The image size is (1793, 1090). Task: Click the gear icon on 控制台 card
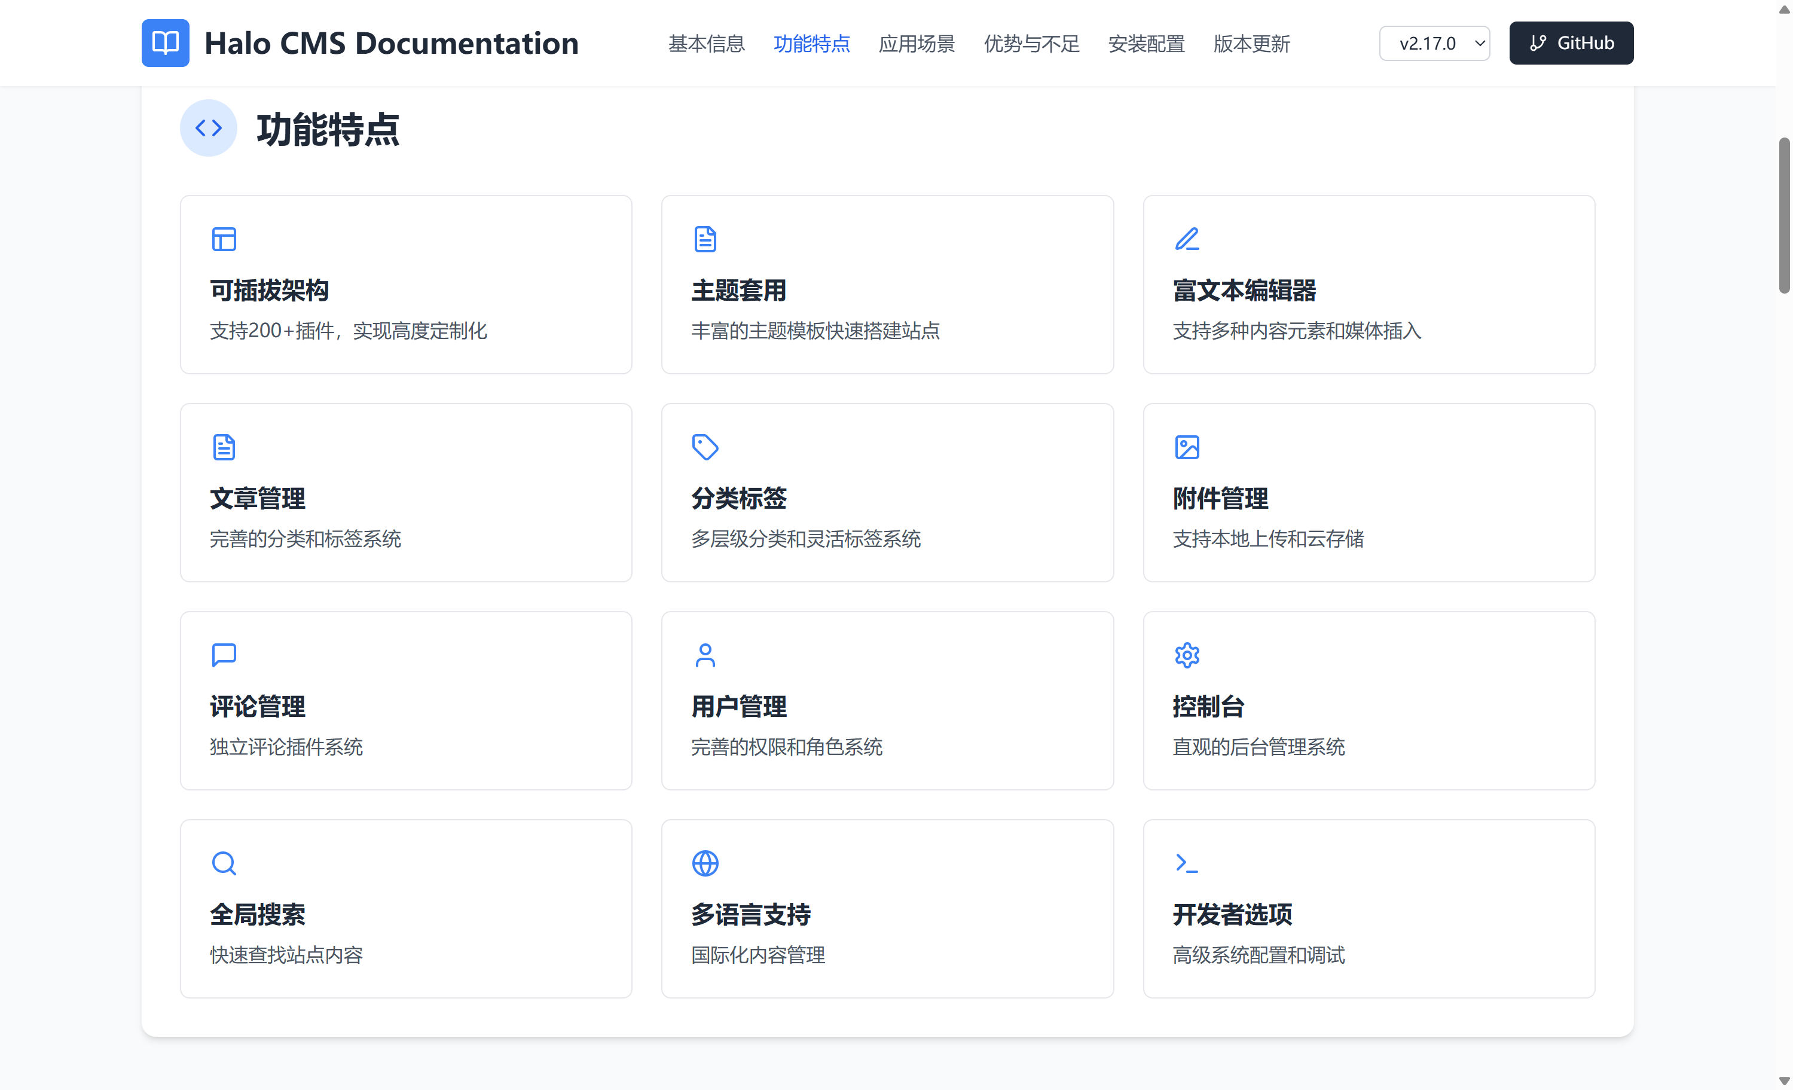tap(1187, 655)
